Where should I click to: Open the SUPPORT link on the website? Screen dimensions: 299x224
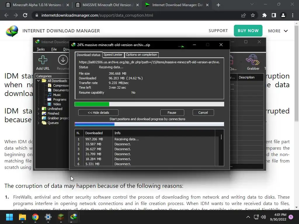218,31
